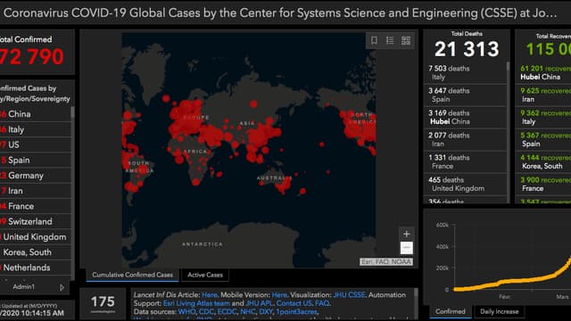
Task: Open the Mobile Version Here link
Action: coord(279,295)
